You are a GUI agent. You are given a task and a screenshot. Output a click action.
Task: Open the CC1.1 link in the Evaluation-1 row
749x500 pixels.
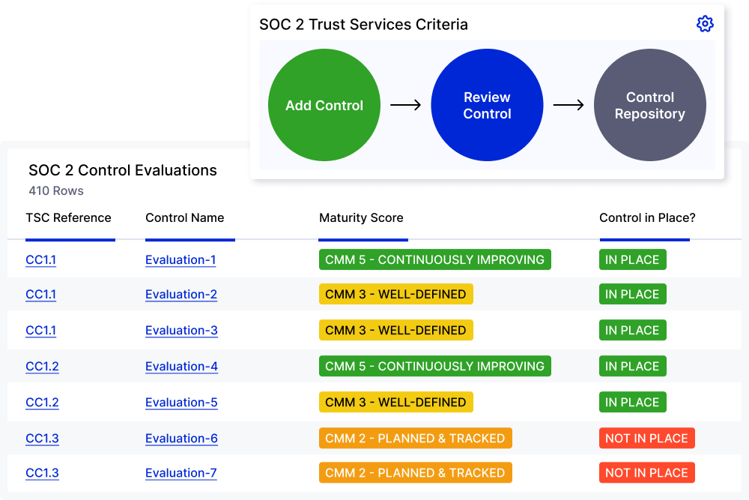tap(40, 260)
